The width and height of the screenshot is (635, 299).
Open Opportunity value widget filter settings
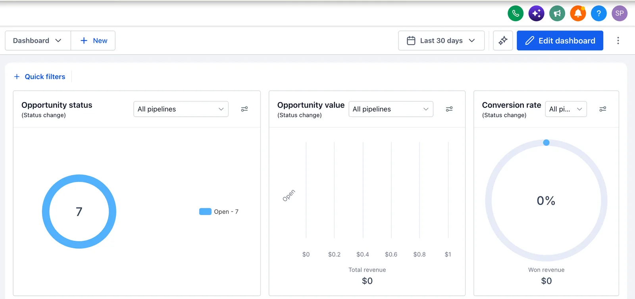click(449, 109)
